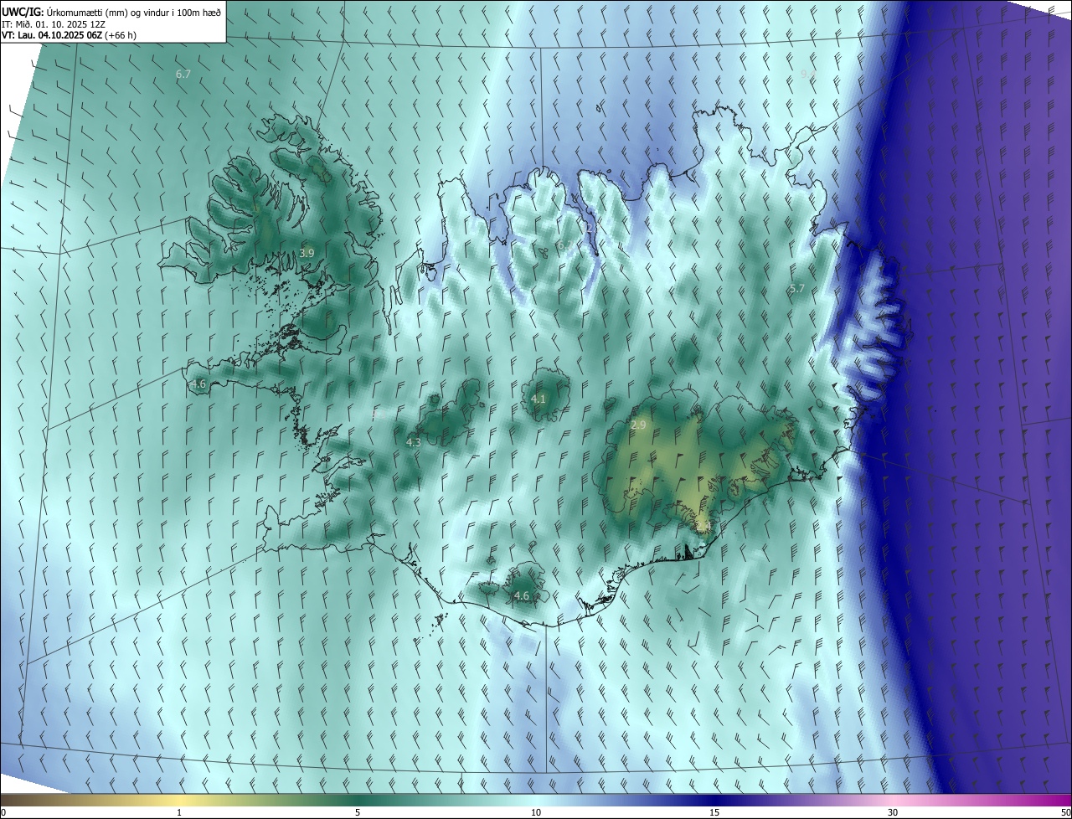Click the 12.x value on the northern fjord

pos(591,228)
